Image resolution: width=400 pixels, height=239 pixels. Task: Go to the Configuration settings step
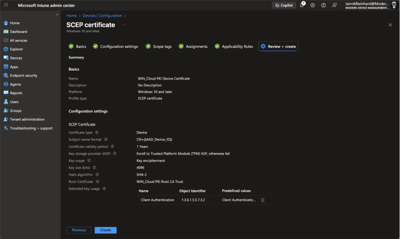pyautogui.click(x=115, y=47)
